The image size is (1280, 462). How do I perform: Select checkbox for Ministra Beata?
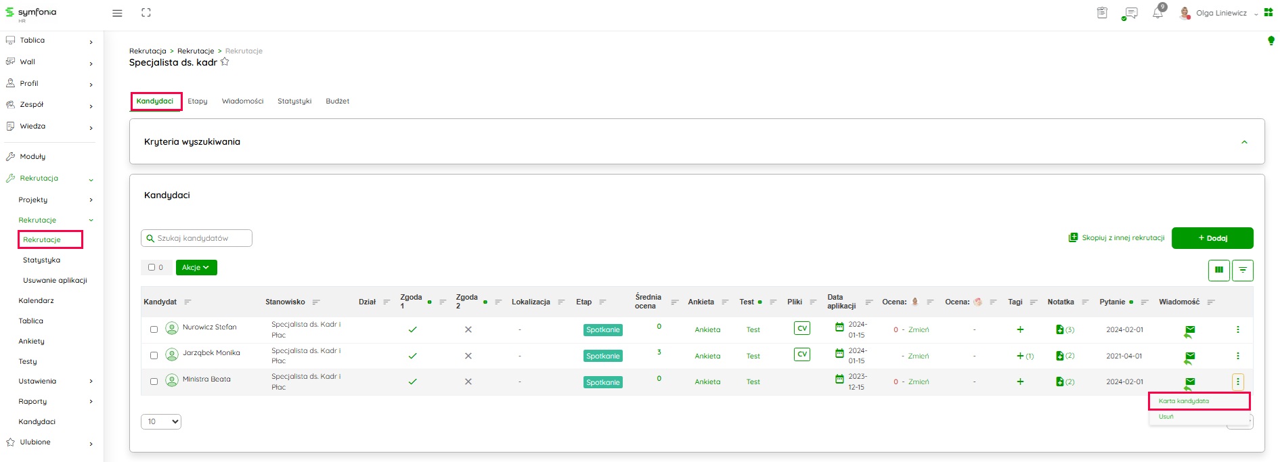tap(154, 382)
